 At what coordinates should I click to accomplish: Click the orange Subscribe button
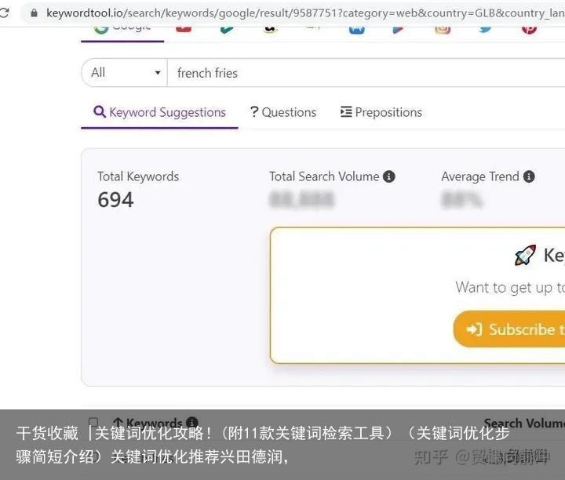[x=509, y=329]
